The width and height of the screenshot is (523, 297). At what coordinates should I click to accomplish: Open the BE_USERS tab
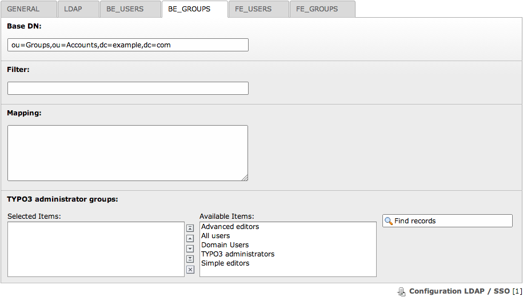tap(130, 9)
